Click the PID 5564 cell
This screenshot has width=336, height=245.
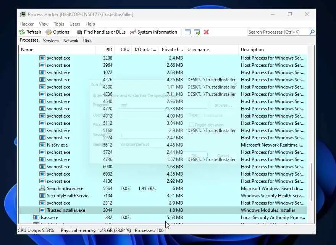[x=108, y=189]
